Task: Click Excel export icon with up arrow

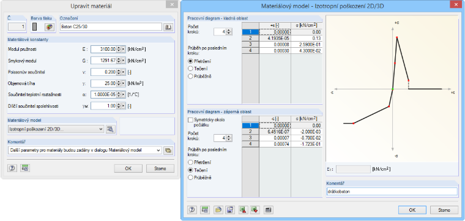Action: tap(243, 210)
